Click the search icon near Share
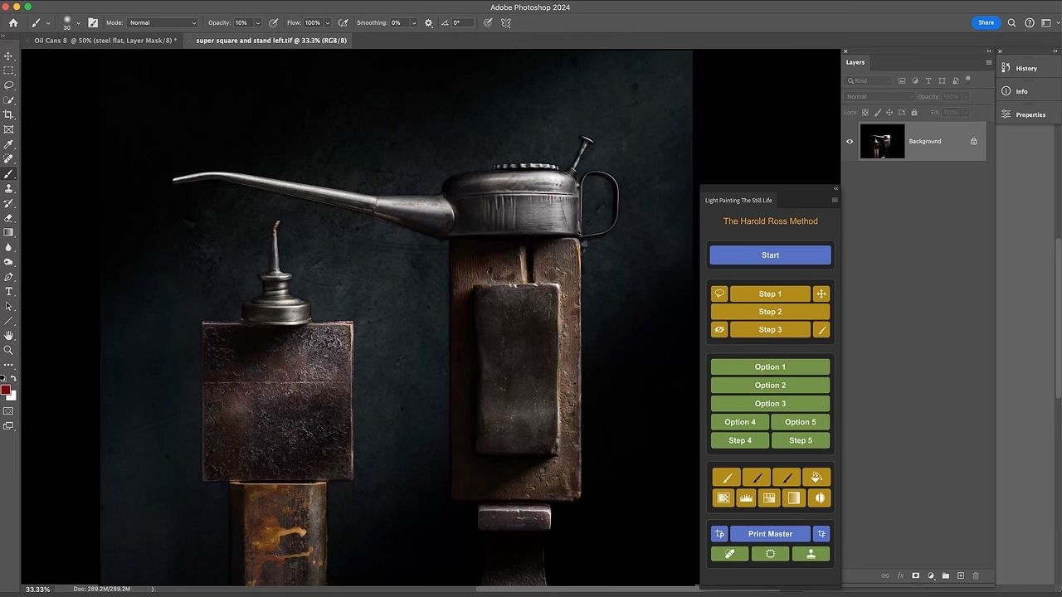The height and width of the screenshot is (597, 1062). [x=1011, y=23]
